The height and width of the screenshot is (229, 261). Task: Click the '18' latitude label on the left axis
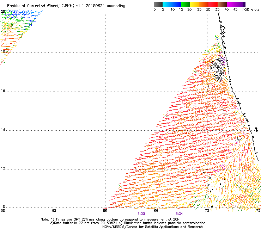(x=3, y=51)
